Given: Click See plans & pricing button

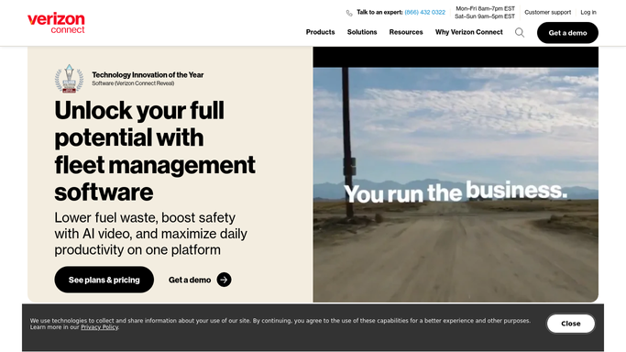Looking at the screenshot, I should pyautogui.click(x=104, y=280).
